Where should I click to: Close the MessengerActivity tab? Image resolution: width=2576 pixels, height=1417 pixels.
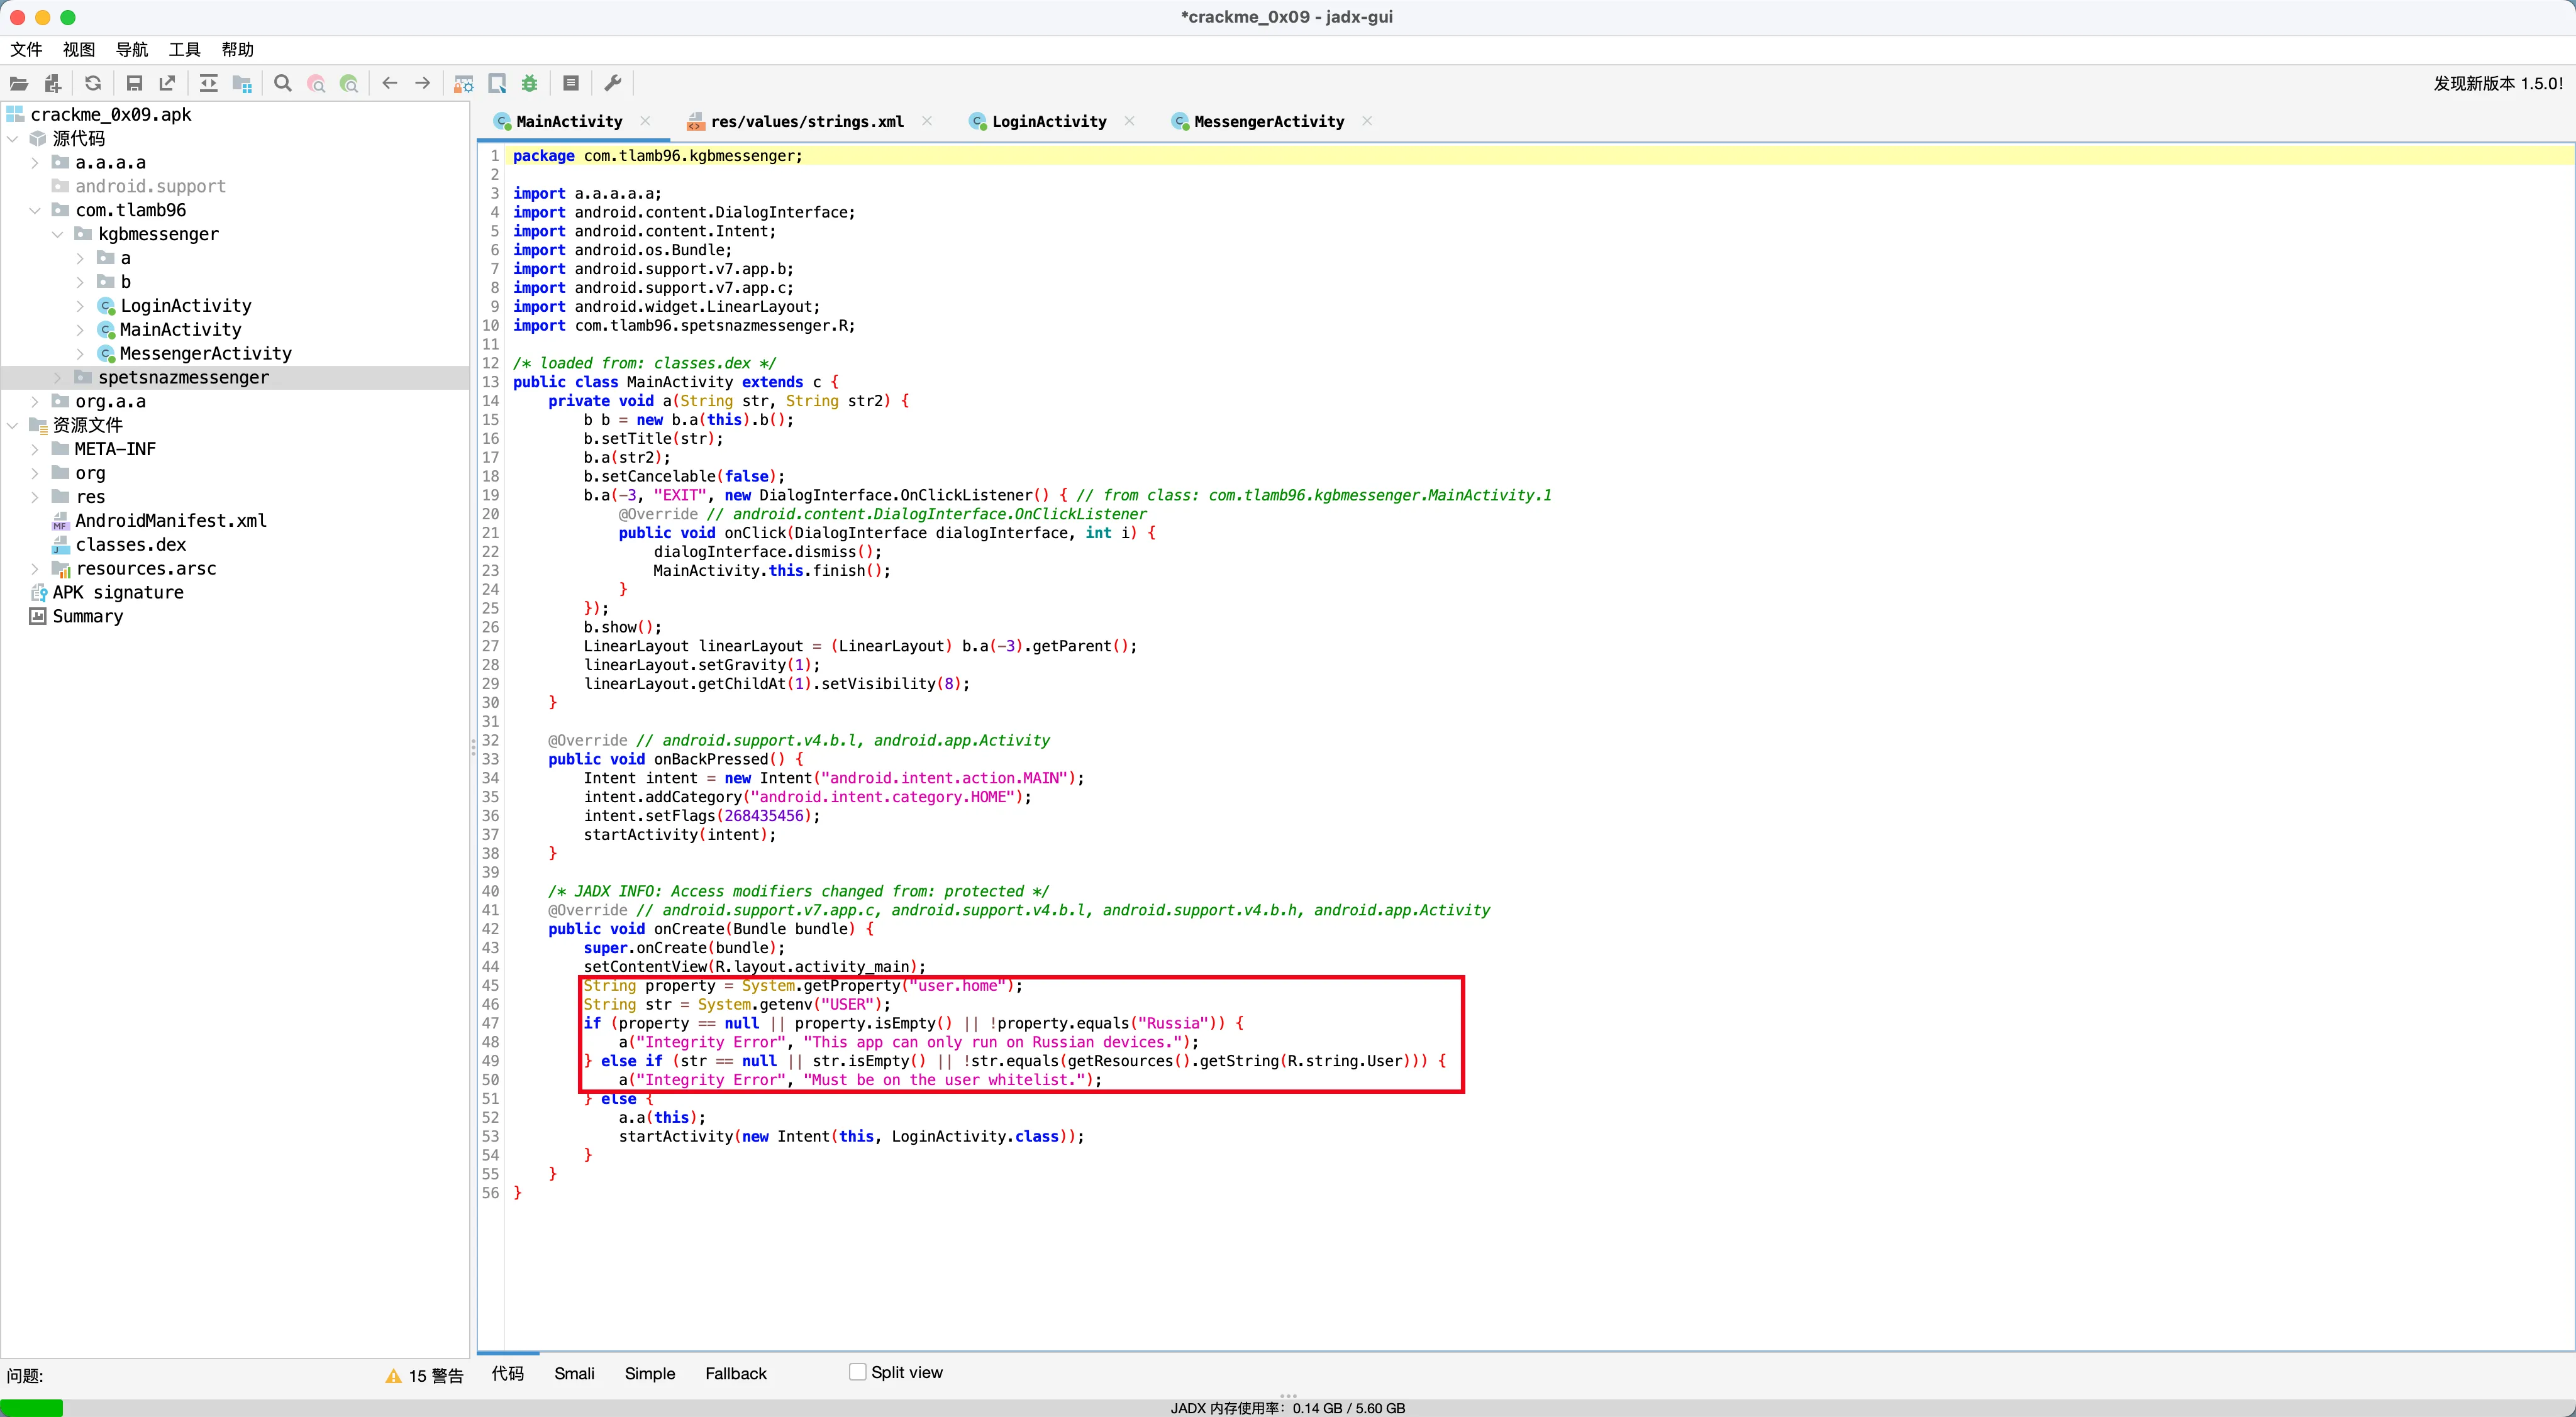(x=1367, y=121)
